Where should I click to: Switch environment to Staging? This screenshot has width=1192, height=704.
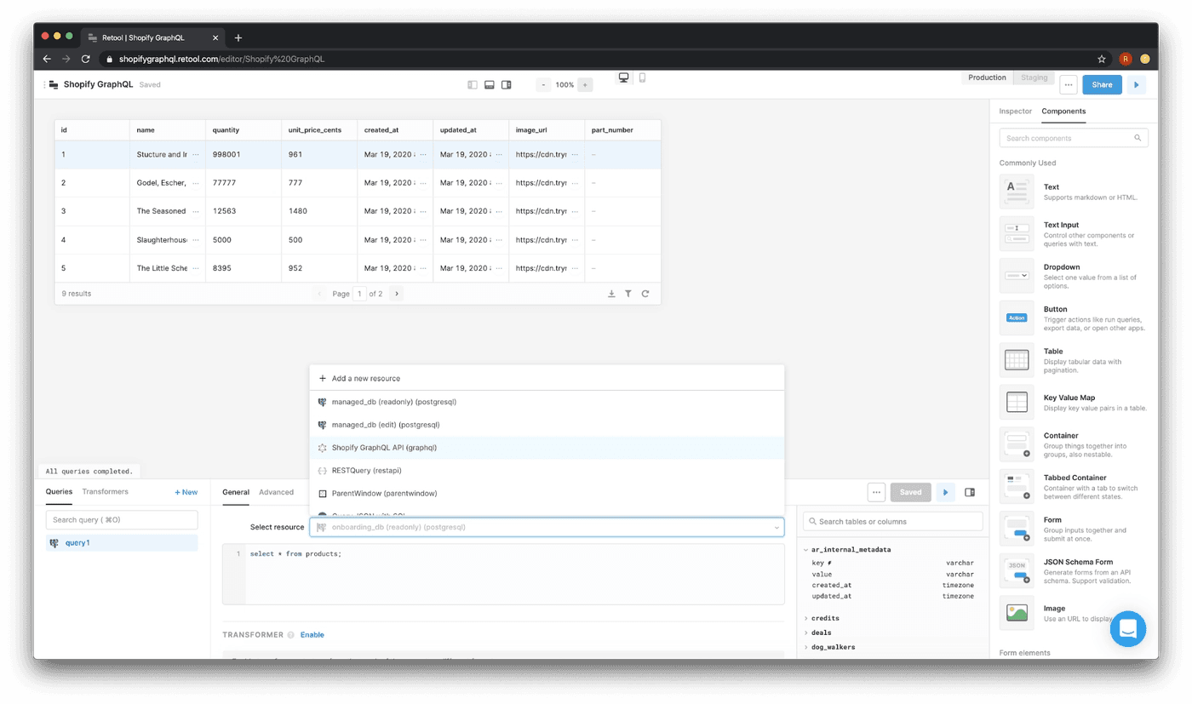coord(1034,77)
